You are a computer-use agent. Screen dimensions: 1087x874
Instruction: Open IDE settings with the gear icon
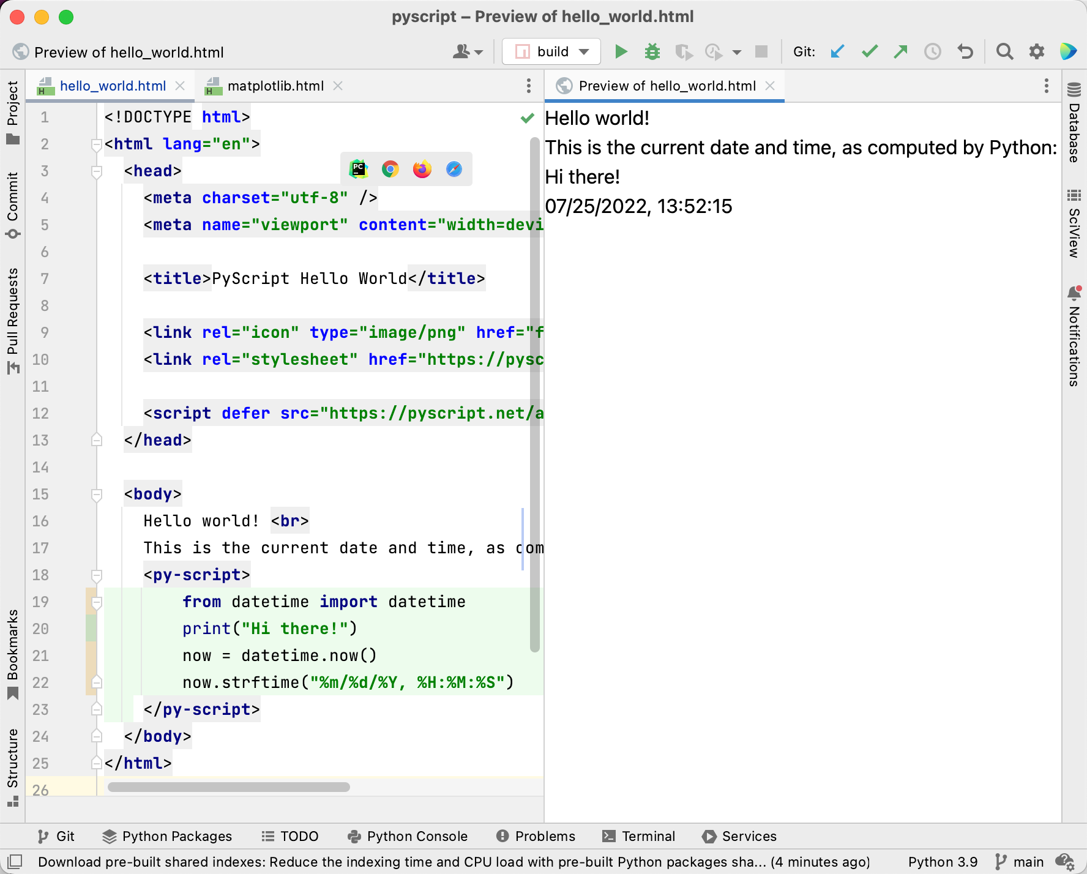pyautogui.click(x=1037, y=51)
